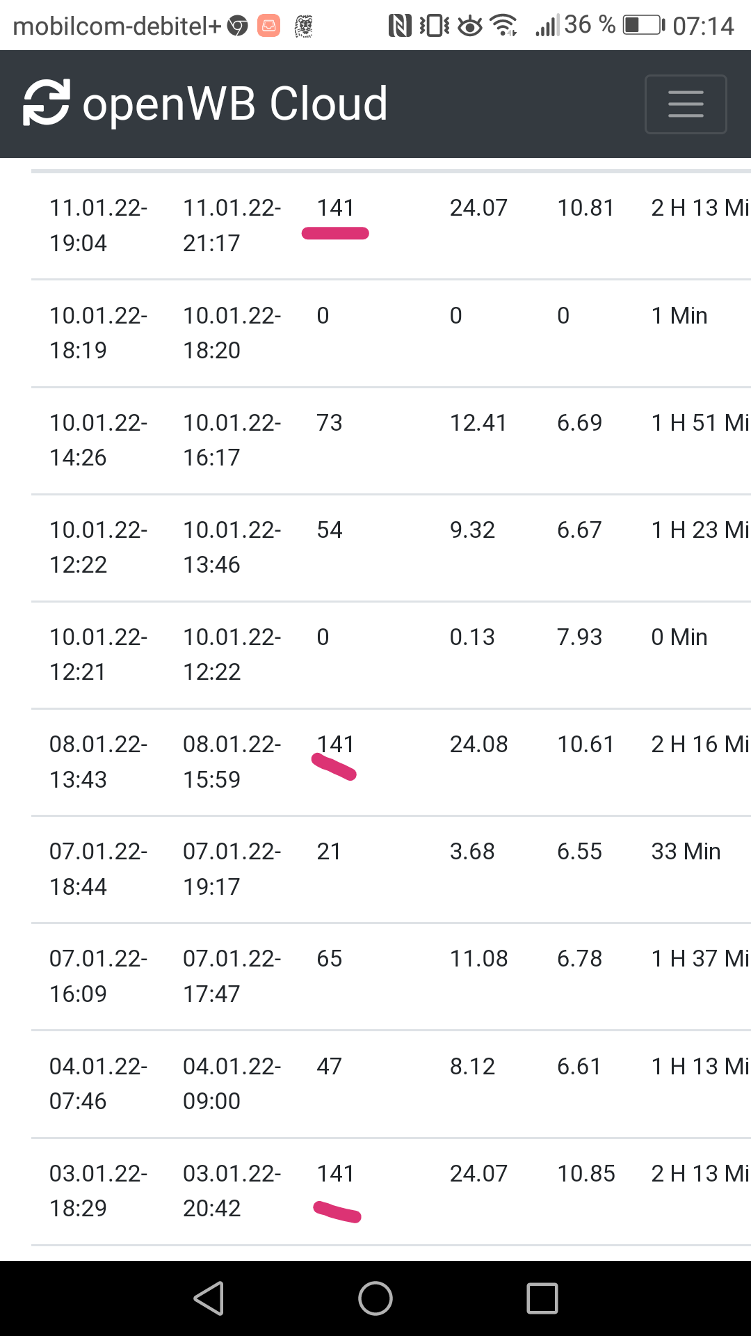This screenshot has height=1336, width=751.
Task: Tap the 6.61 power value cell
Action: point(579,1066)
